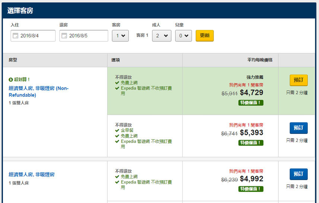This screenshot has width=319, height=203.
Task: Click the 特價優惠 badge beside $4,992
Action: click(x=251, y=189)
